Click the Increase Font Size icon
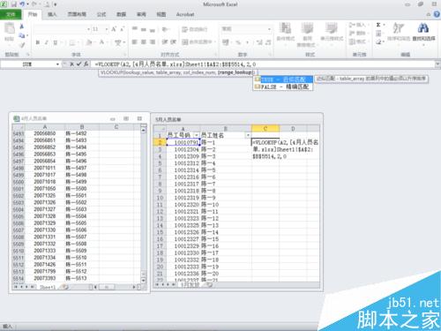Image resolution: width=441 pixels, height=331 pixels. click(x=114, y=29)
